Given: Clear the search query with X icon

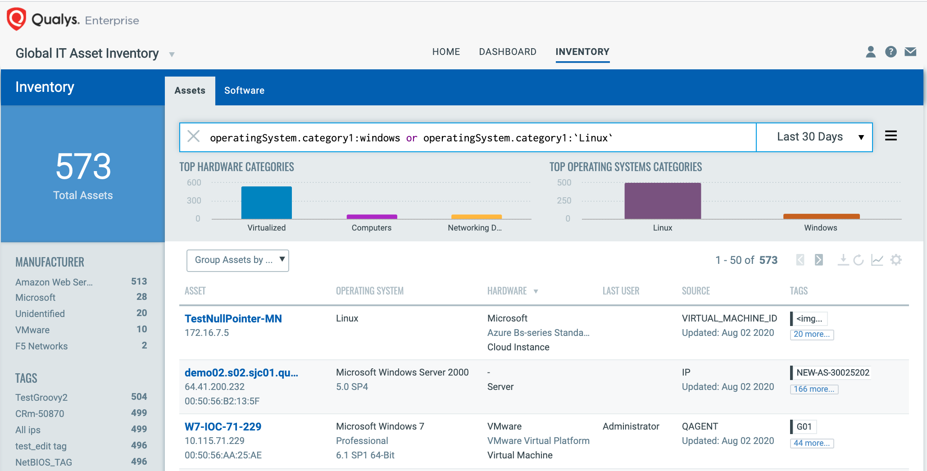Looking at the screenshot, I should (194, 136).
